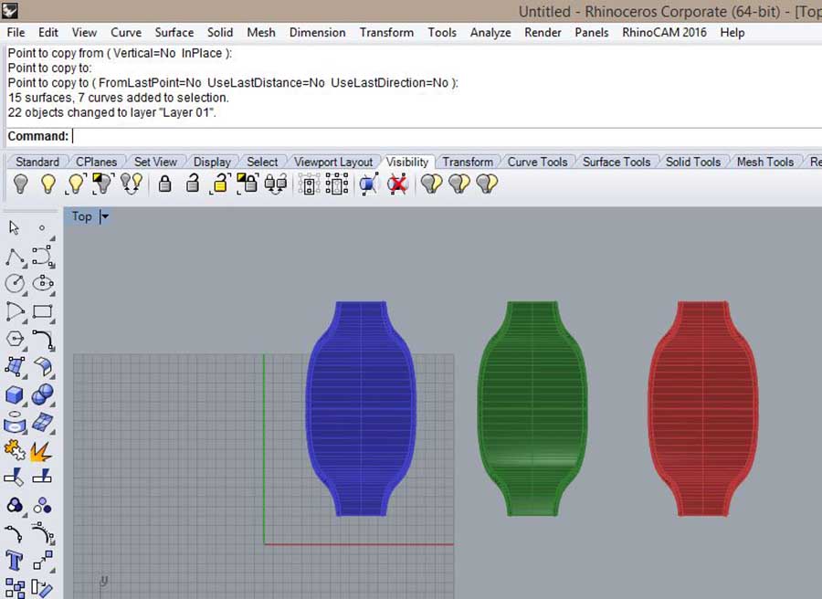Image resolution: width=822 pixels, height=599 pixels.
Task: Select Surface from Corner Points tool
Action: pyautogui.click(x=15, y=367)
